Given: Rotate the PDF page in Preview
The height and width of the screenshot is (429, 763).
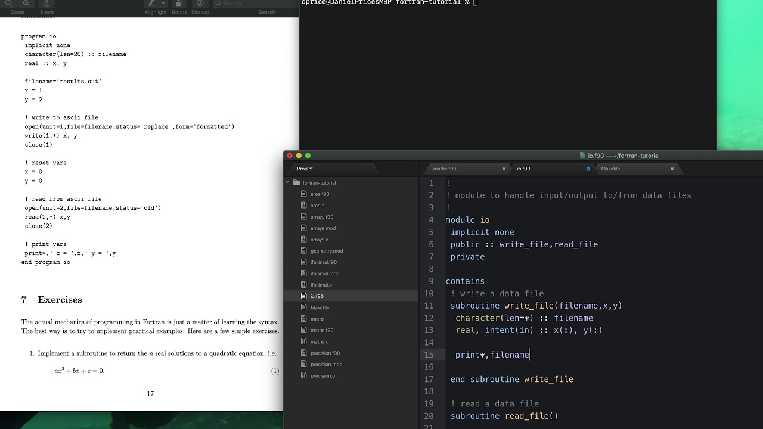Looking at the screenshot, I should click(x=179, y=3).
